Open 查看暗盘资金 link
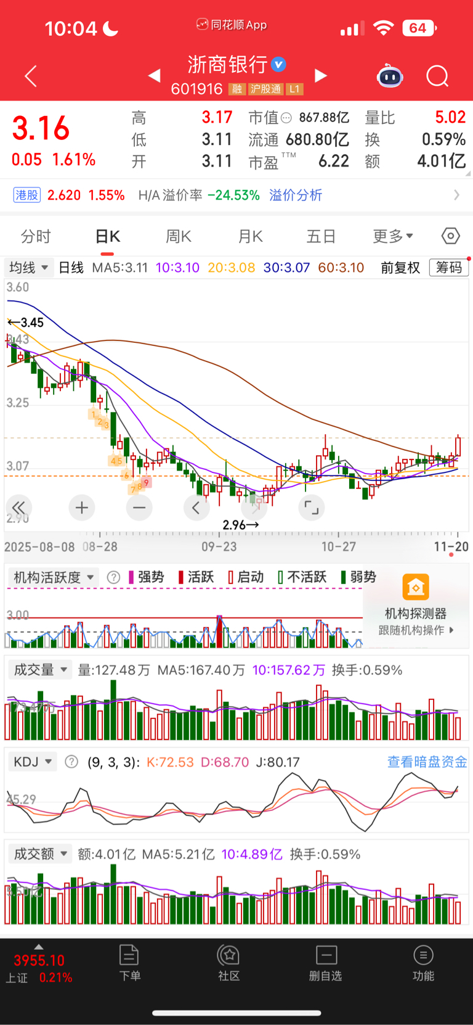 (427, 762)
